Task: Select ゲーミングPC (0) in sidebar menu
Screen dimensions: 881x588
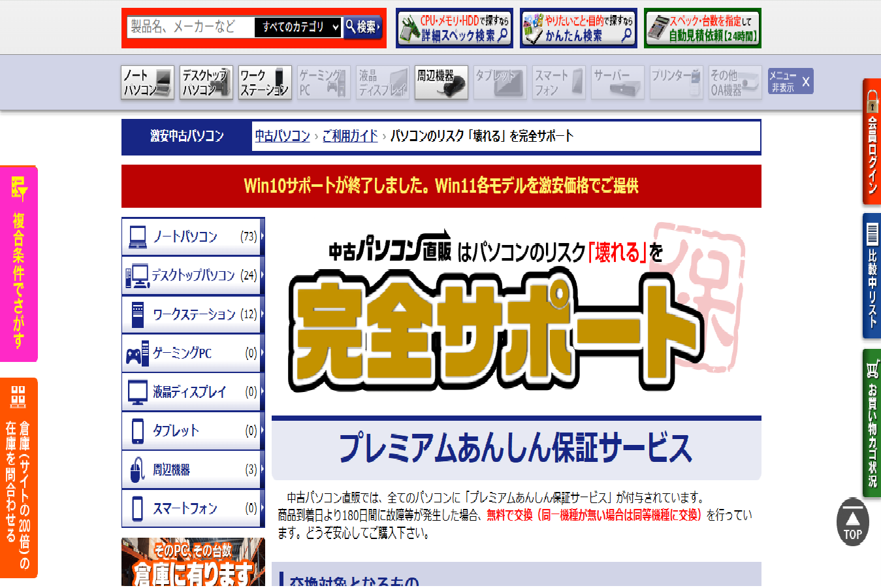Action: click(193, 353)
